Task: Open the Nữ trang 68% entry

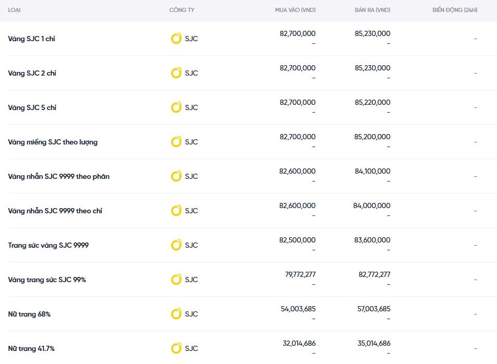Action: (x=29, y=314)
